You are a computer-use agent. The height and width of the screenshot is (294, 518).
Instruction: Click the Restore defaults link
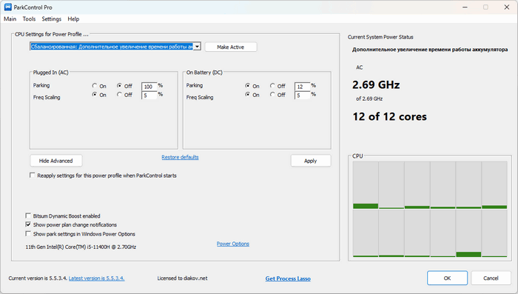[180, 157]
